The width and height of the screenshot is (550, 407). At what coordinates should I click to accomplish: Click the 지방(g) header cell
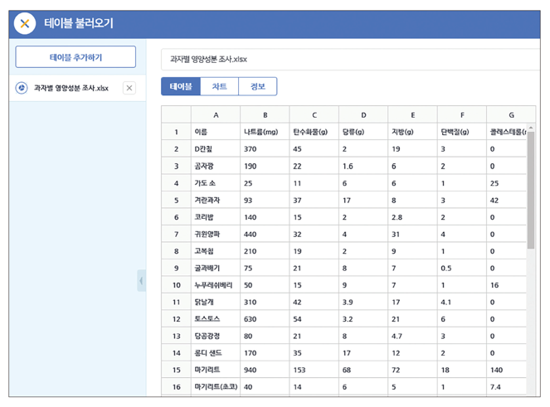coord(413,132)
